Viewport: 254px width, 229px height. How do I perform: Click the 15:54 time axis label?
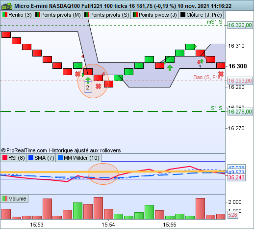click(108, 225)
